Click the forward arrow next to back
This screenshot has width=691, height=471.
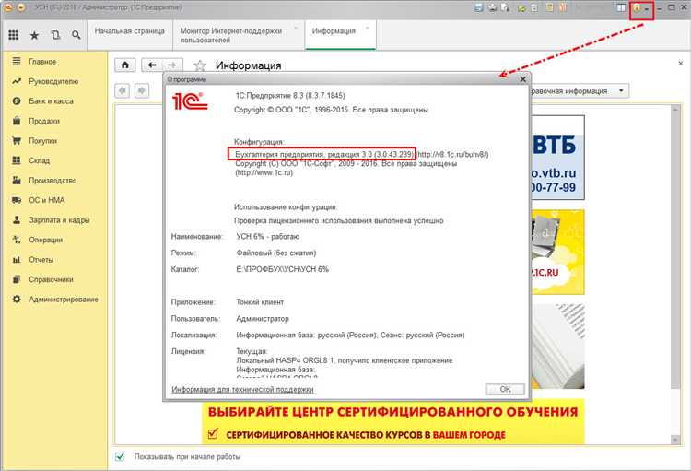[x=172, y=65]
